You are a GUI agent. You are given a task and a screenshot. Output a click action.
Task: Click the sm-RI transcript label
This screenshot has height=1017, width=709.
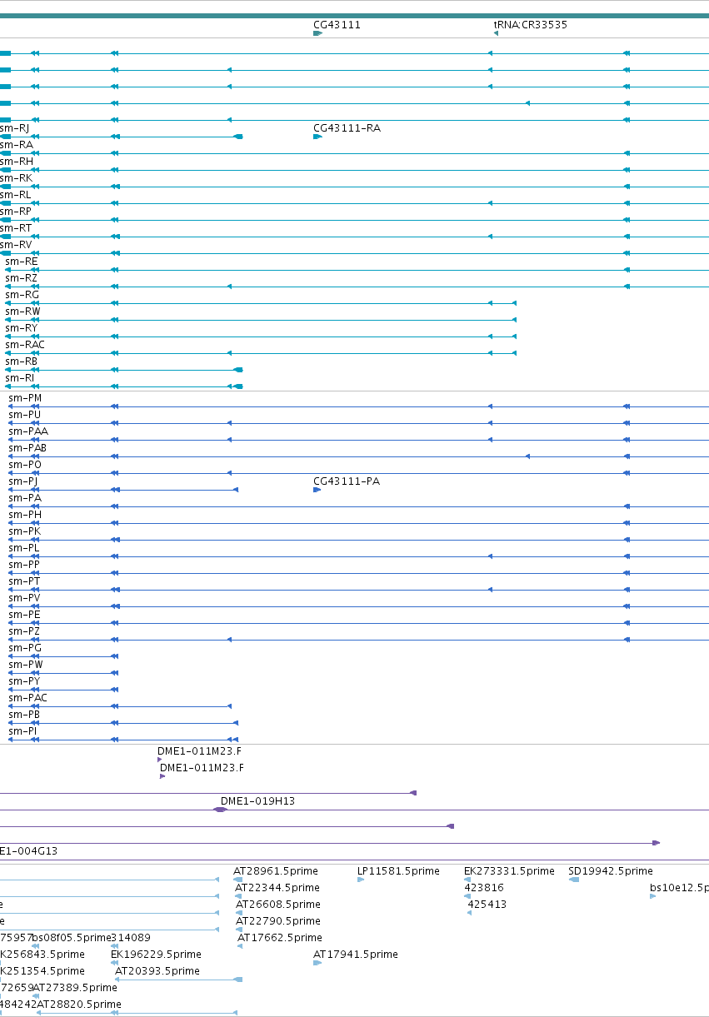[x=20, y=378]
